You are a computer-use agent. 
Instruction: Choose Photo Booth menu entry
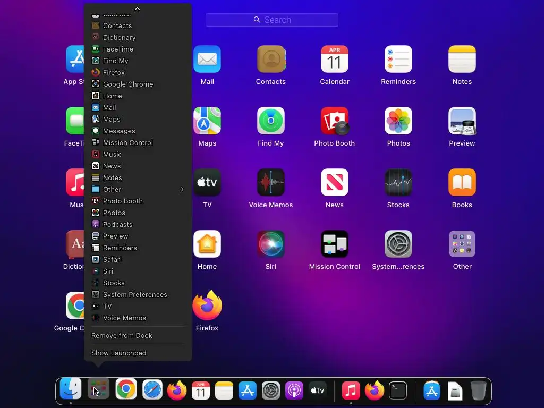(138, 201)
